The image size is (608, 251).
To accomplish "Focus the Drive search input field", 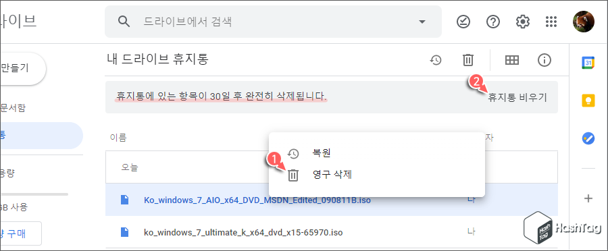I will (x=274, y=22).
